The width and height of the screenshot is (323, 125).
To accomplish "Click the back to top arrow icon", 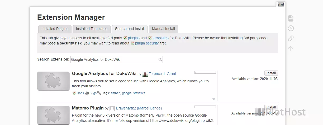I will pos(291,48).
